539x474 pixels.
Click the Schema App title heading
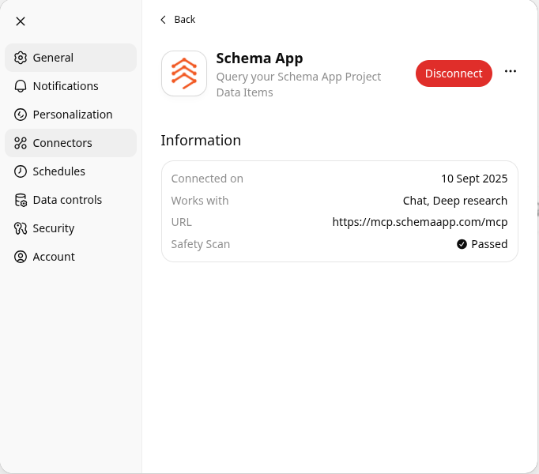(259, 58)
